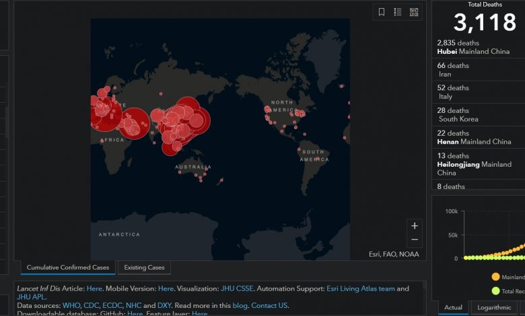
Task: Zoom in on the map
Action: 415,226
